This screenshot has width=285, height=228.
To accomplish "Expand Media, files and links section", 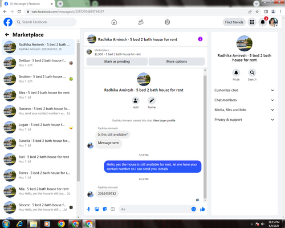I will [244, 110].
